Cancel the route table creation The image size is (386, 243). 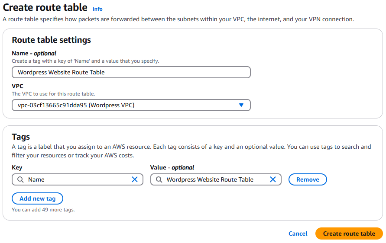coord(298,233)
